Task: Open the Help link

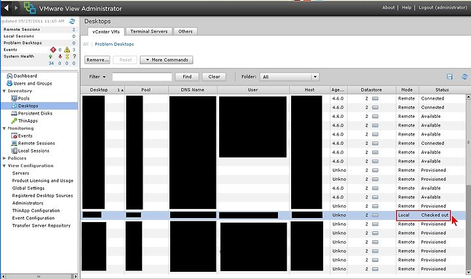Action: 407,7
